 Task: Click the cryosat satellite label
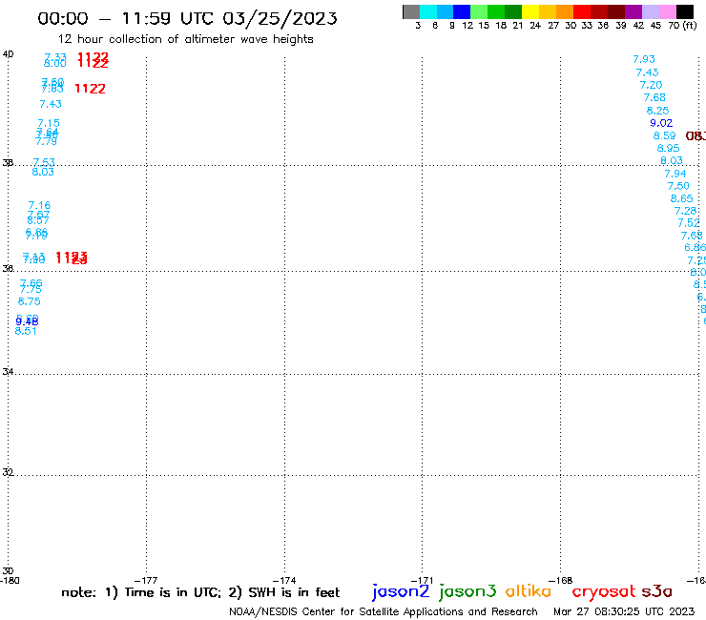click(604, 592)
